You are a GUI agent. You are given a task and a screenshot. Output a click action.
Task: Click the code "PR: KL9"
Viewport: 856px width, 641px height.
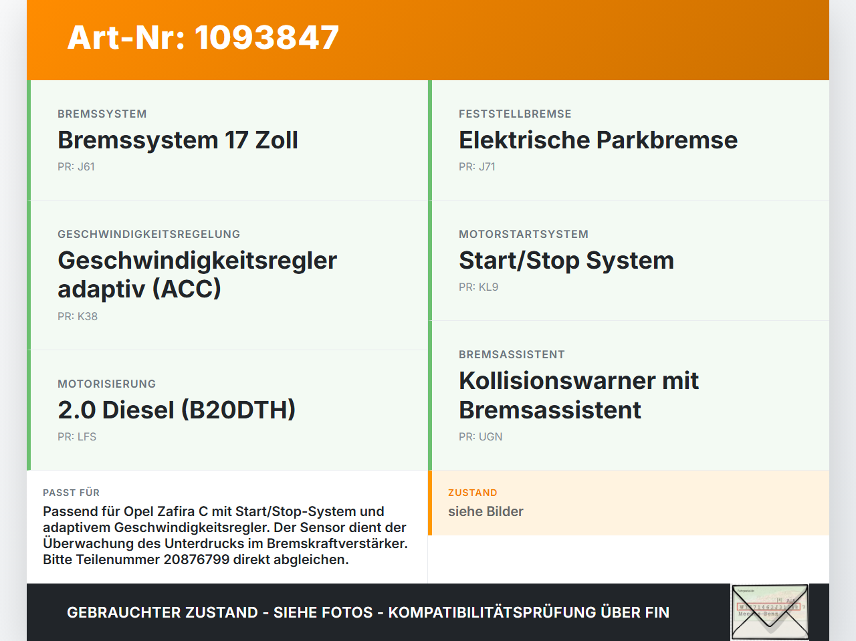(x=479, y=287)
